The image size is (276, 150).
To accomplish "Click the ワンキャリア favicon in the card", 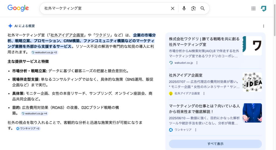I will [171, 130].
